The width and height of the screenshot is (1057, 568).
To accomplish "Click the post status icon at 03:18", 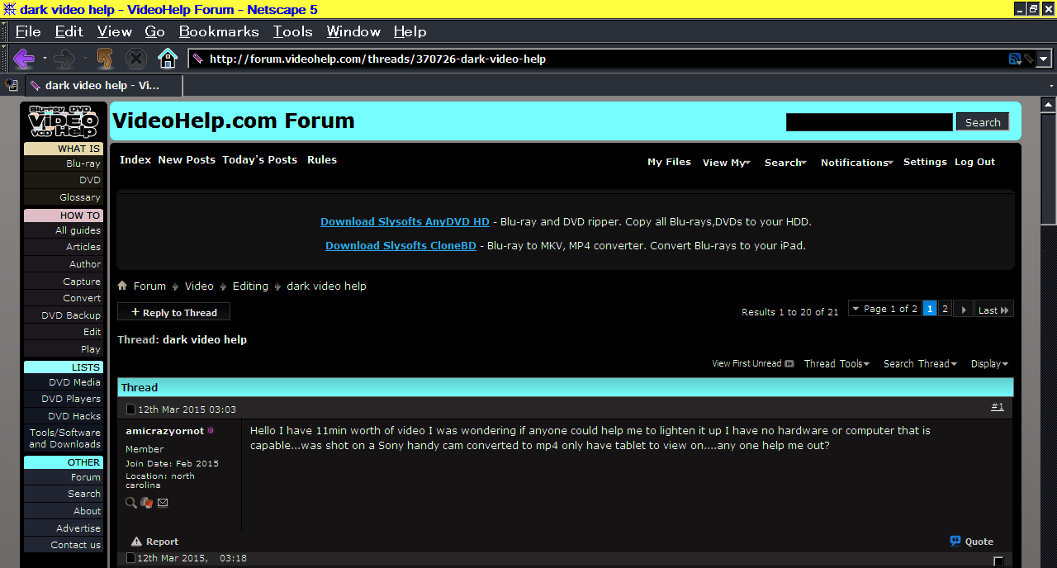I will click(130, 559).
